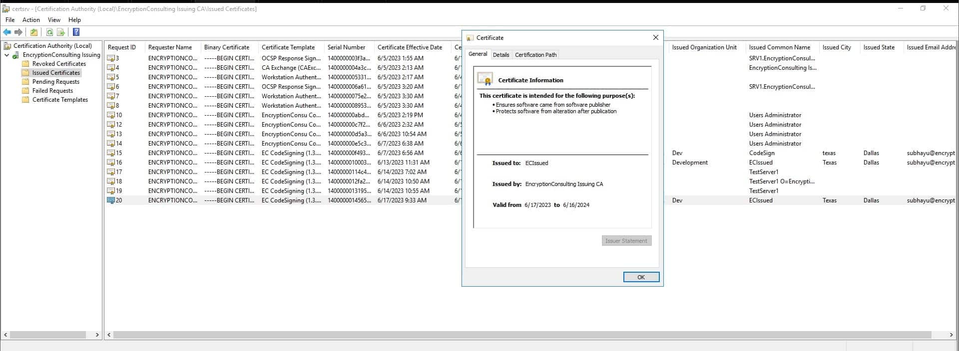Image resolution: width=959 pixels, height=351 pixels.
Task: Close the Certificate dialog with X
Action: (x=655, y=37)
